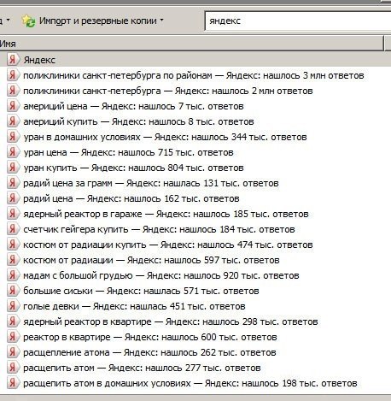This screenshot has height=401, width=391.
Task: Click the icon of the 277 тыс. ответов row
Action: coord(13,368)
